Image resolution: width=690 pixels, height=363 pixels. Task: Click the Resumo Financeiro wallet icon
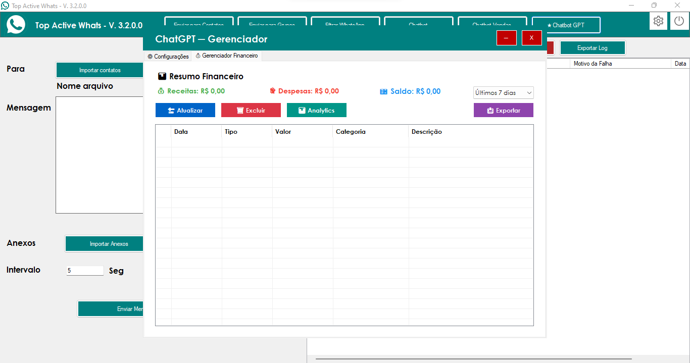pos(162,77)
